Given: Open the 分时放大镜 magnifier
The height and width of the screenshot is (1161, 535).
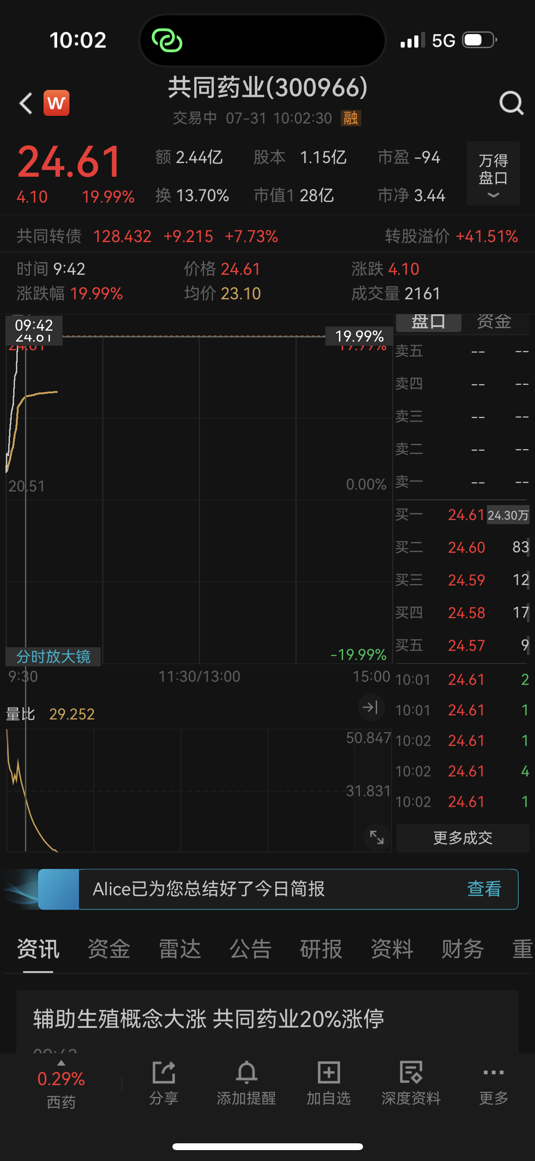Looking at the screenshot, I should tap(53, 656).
